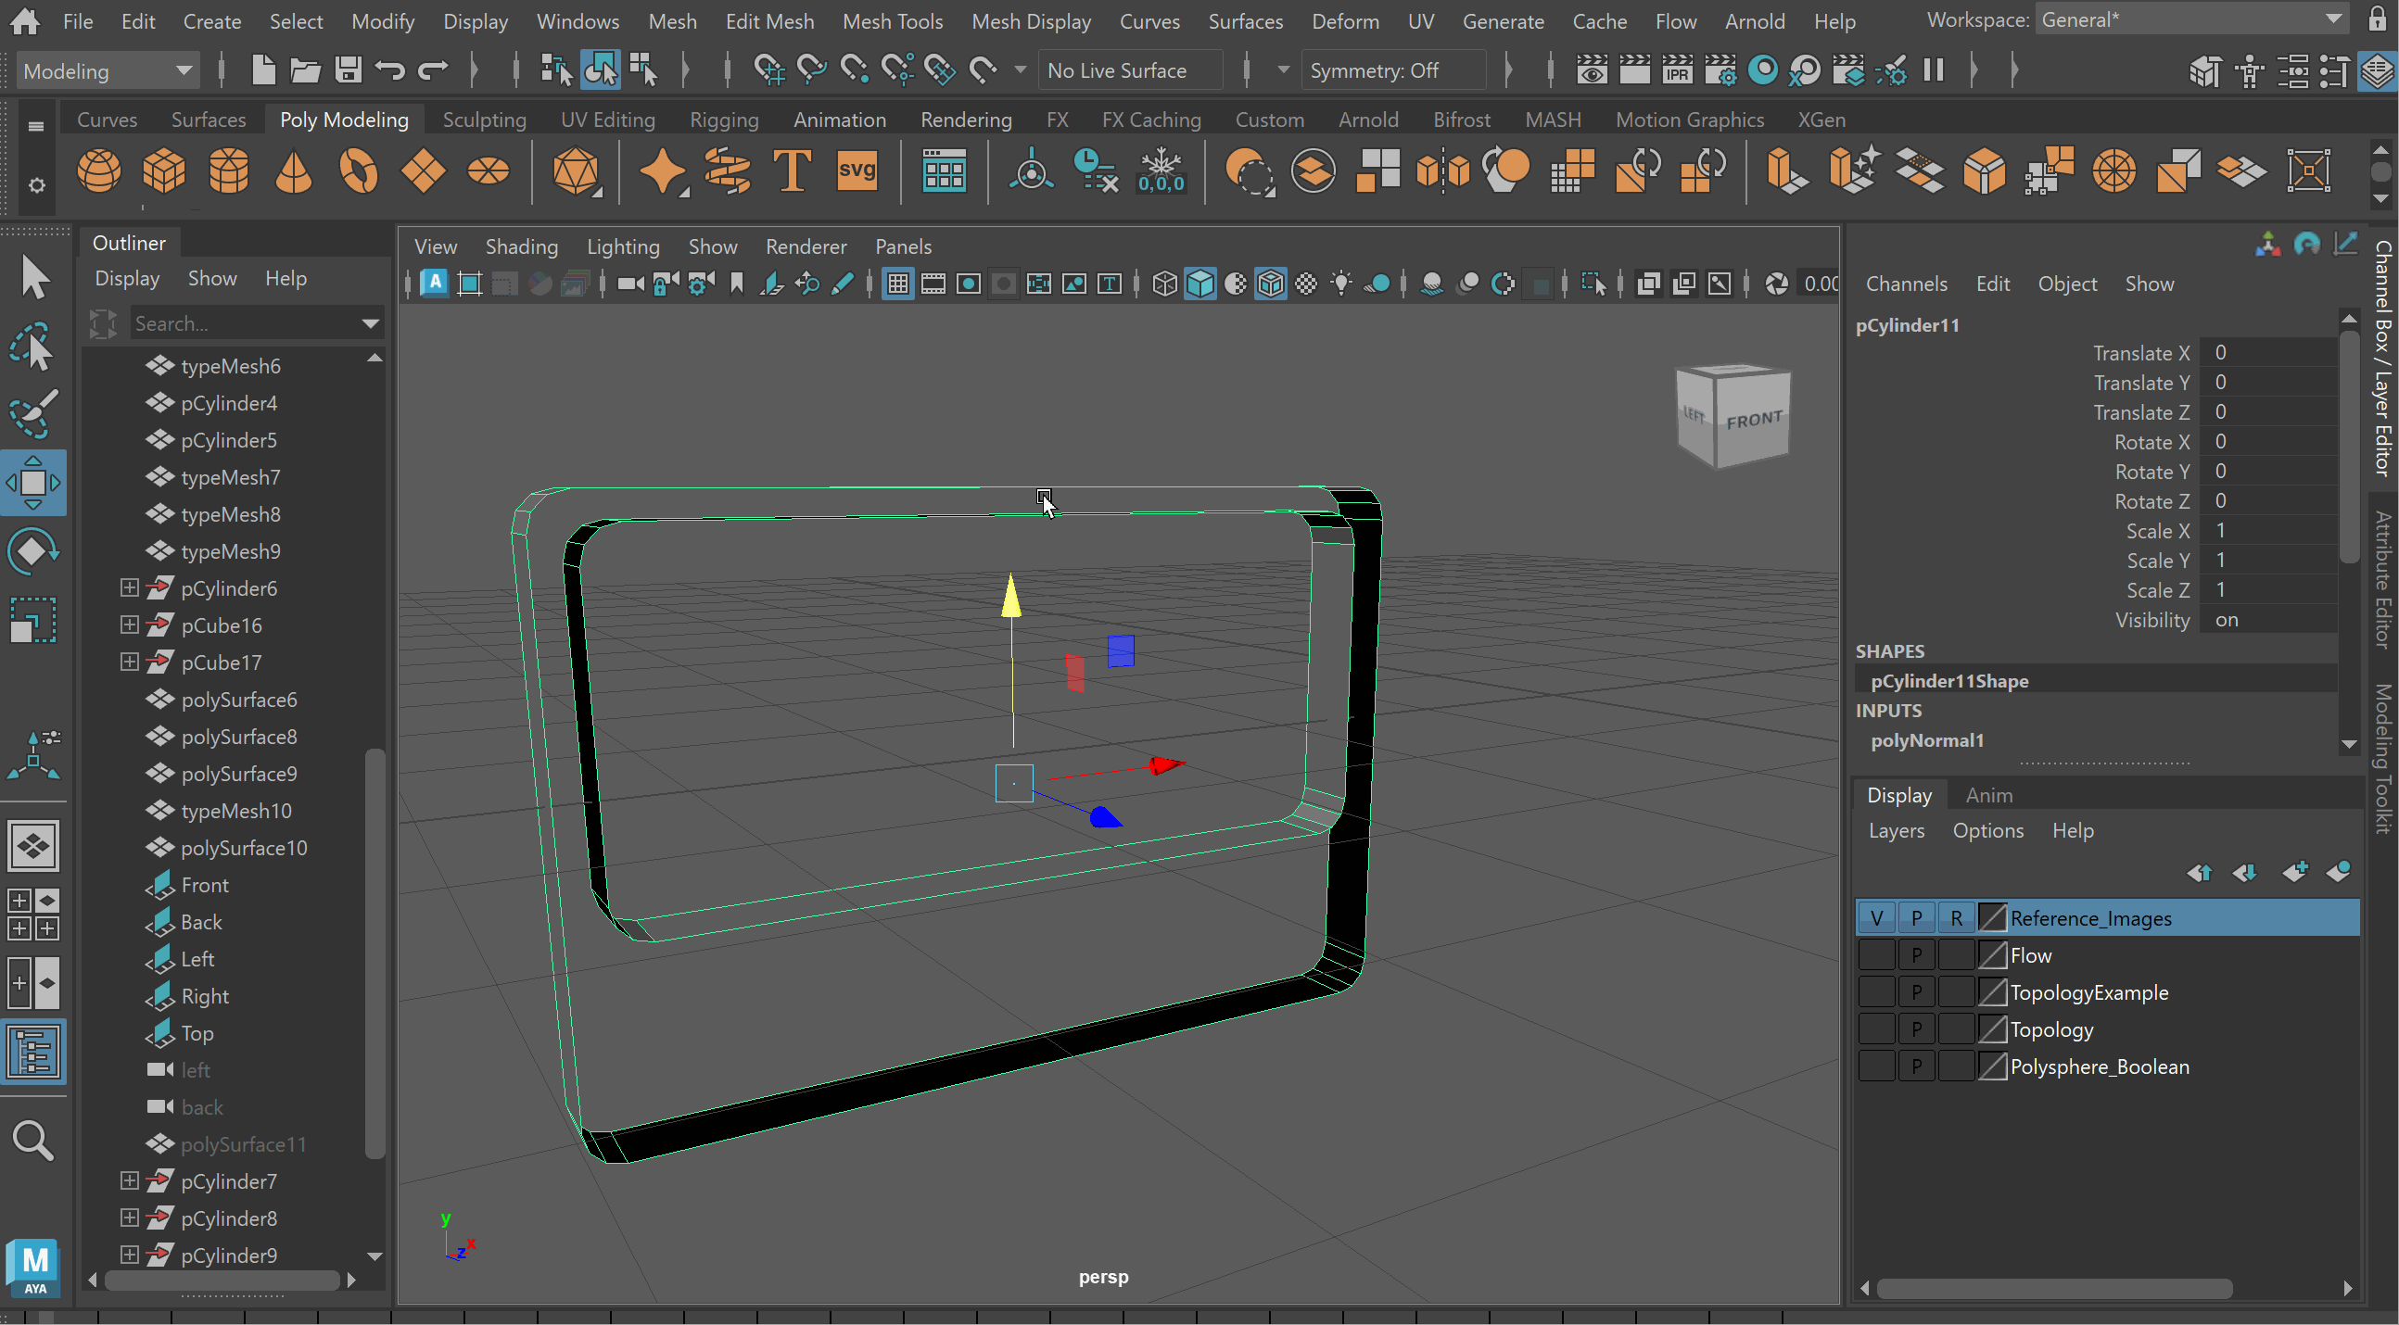This screenshot has height=1325, width=2399.
Task: Toggle V box on Reference_Images layer
Action: [1875, 918]
